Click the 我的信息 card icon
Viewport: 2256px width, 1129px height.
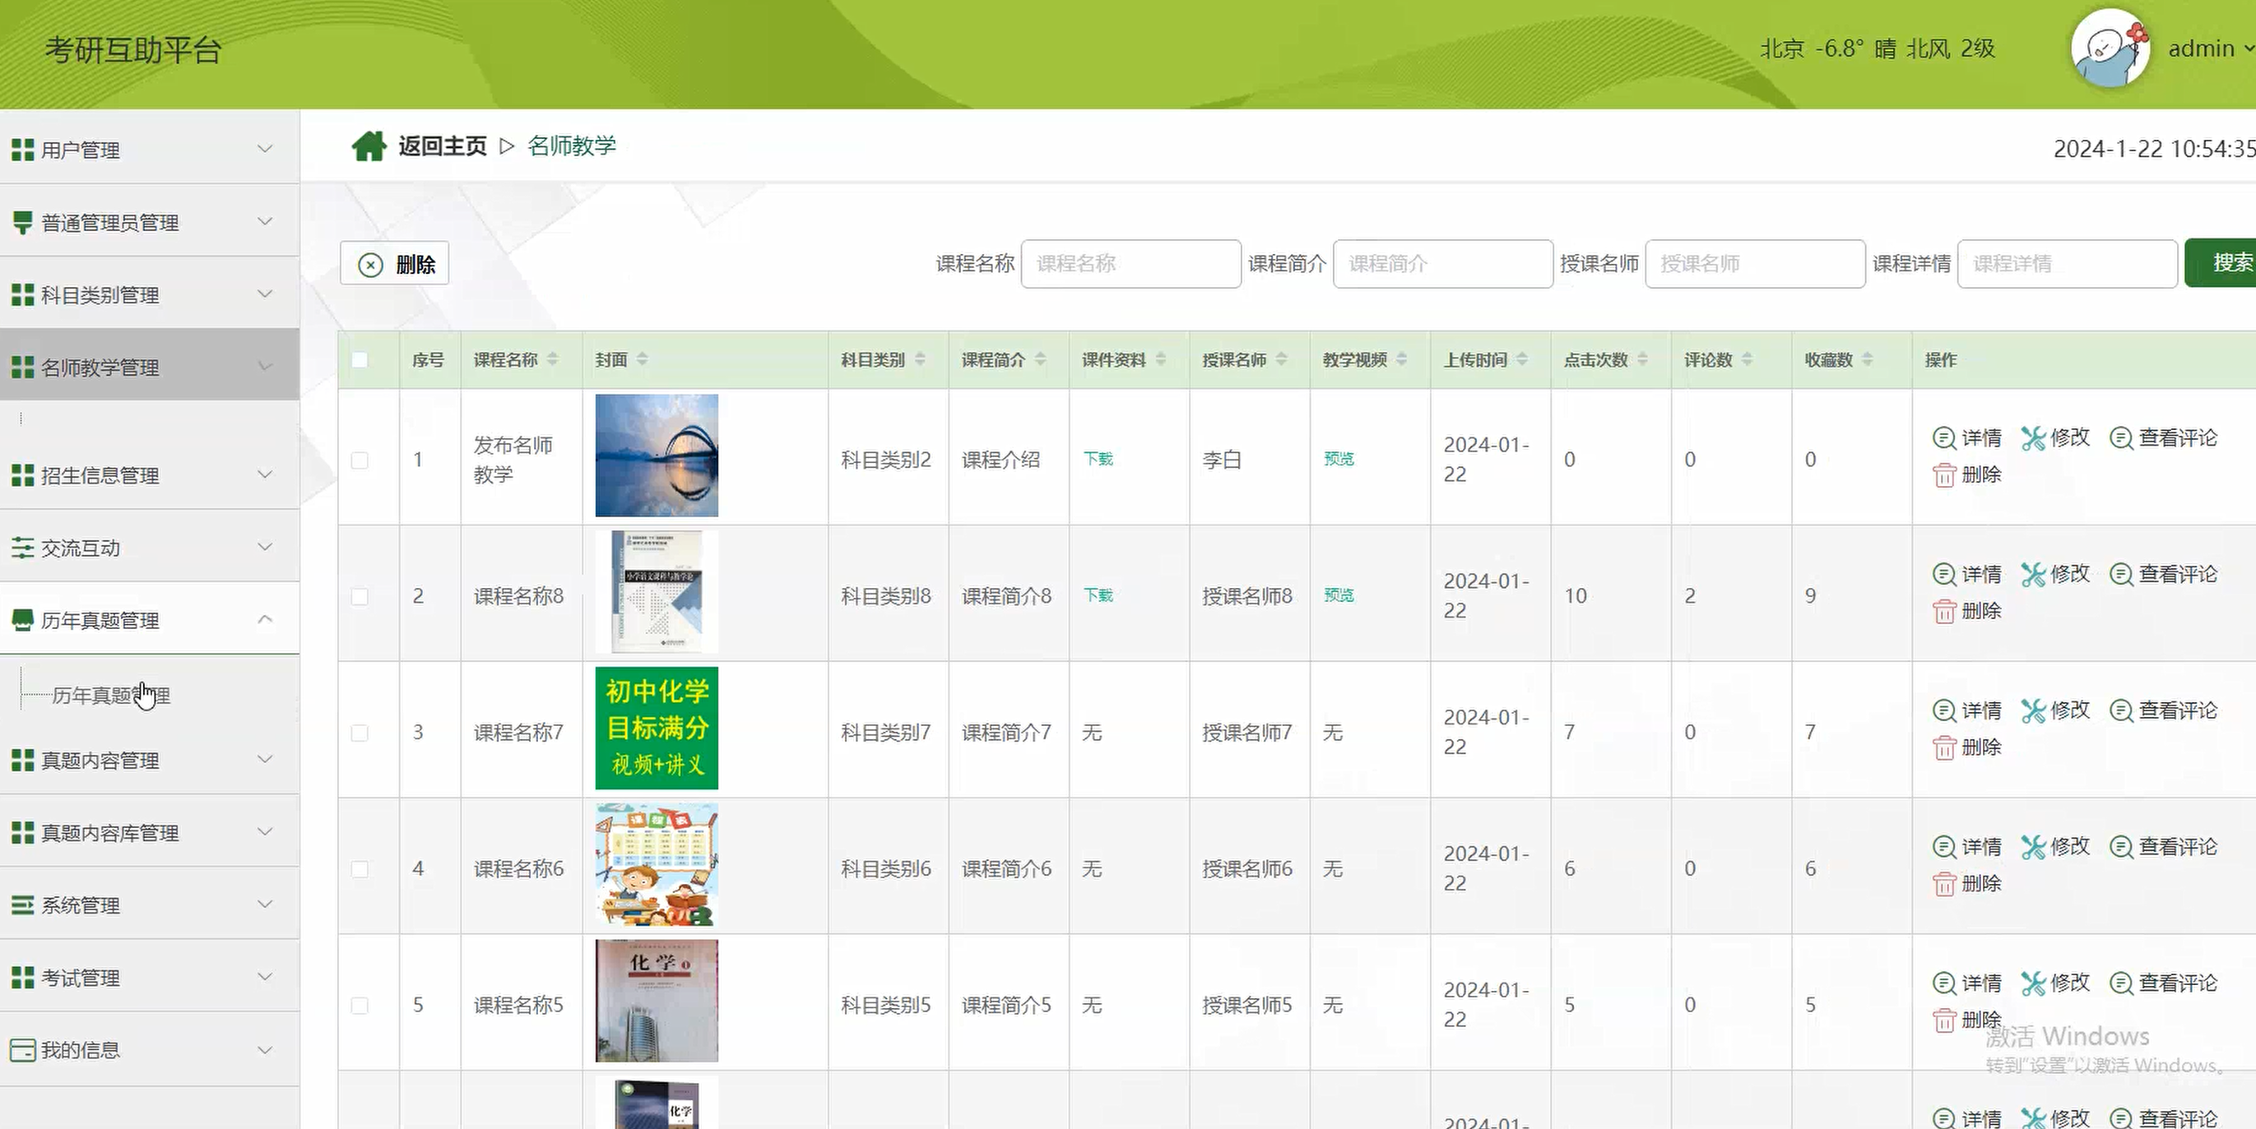click(x=23, y=1049)
